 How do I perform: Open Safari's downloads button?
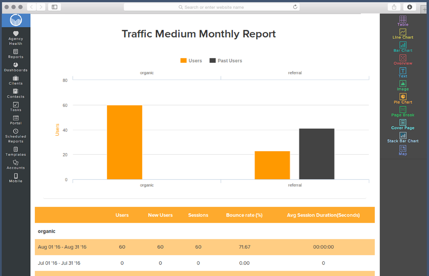(x=410, y=7)
